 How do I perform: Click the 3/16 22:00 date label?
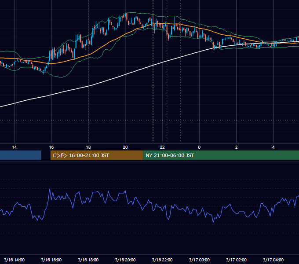[162, 260]
